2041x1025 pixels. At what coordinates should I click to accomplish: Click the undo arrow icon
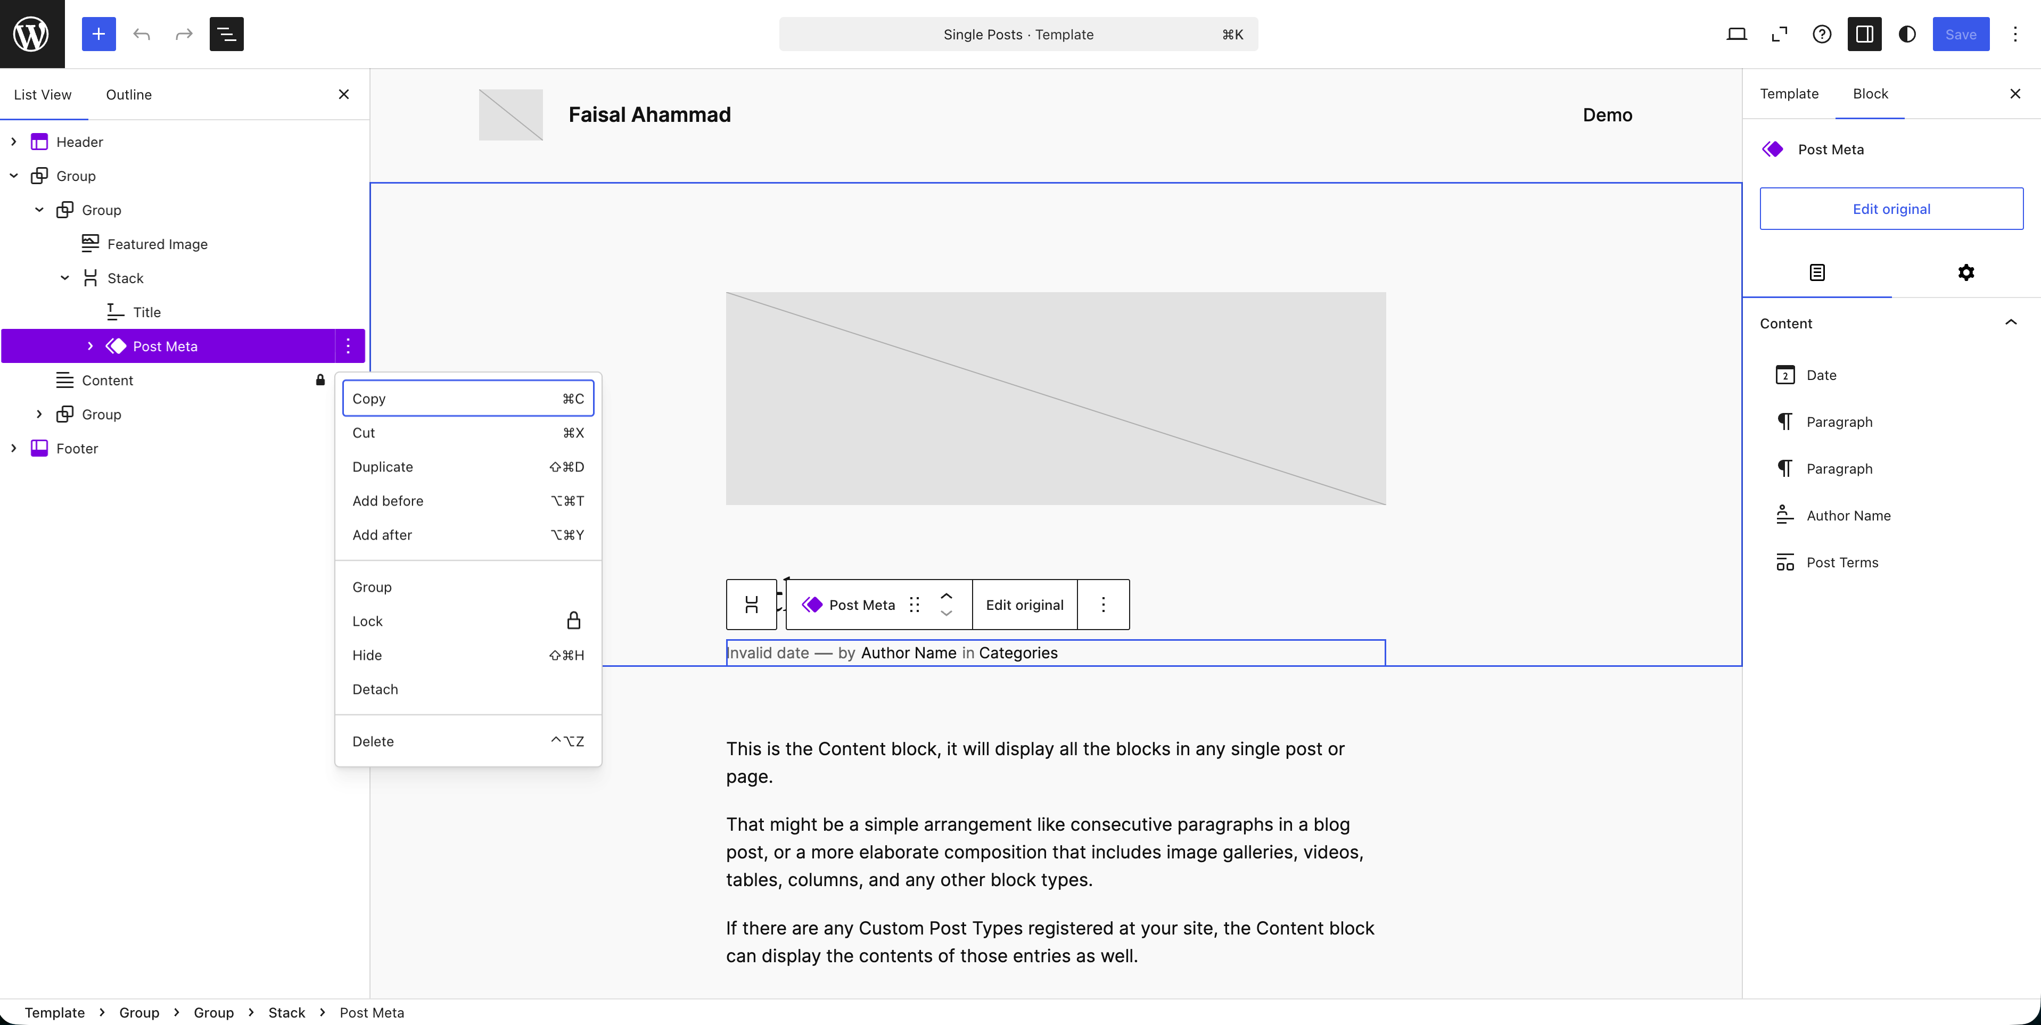(141, 34)
